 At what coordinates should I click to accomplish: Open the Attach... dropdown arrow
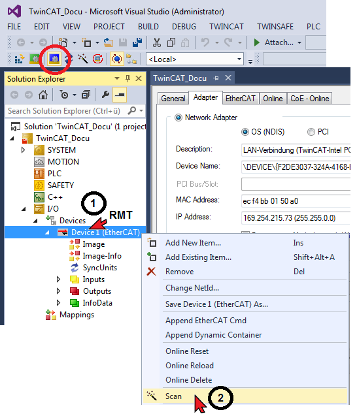tap(299, 42)
